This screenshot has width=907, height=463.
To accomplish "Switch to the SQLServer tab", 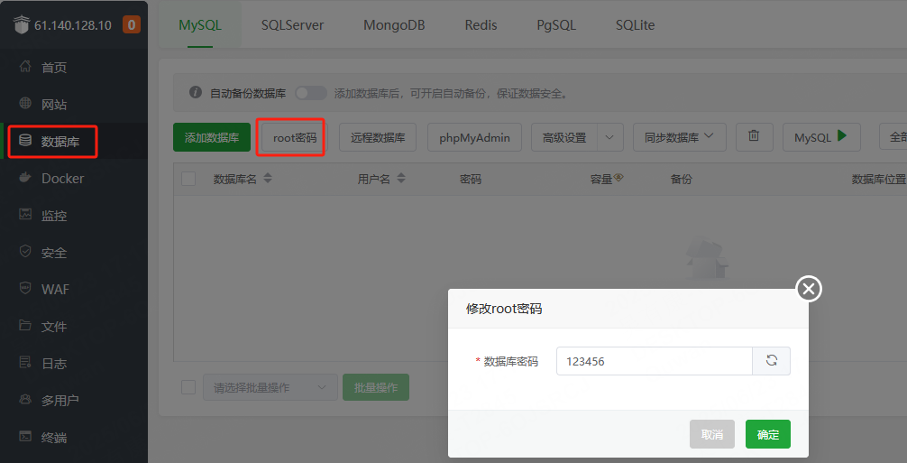I will pyautogui.click(x=292, y=25).
